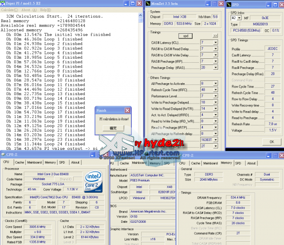Open the 16383T refresh period dropdown
Viewport: 284px width, 245px height.
(216, 140)
